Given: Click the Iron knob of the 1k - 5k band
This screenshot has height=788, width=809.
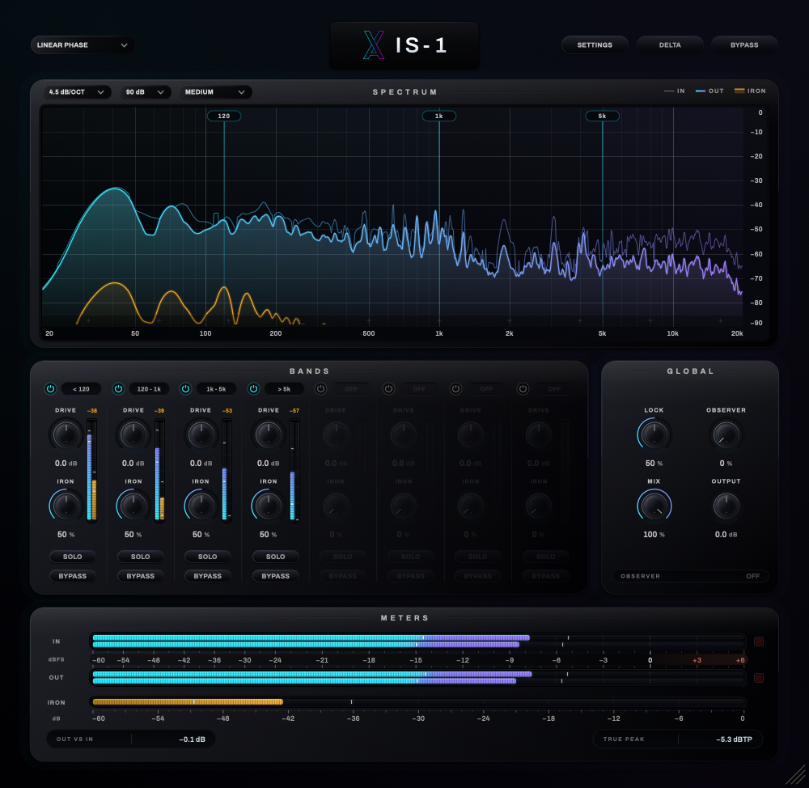Looking at the screenshot, I should click(x=201, y=506).
